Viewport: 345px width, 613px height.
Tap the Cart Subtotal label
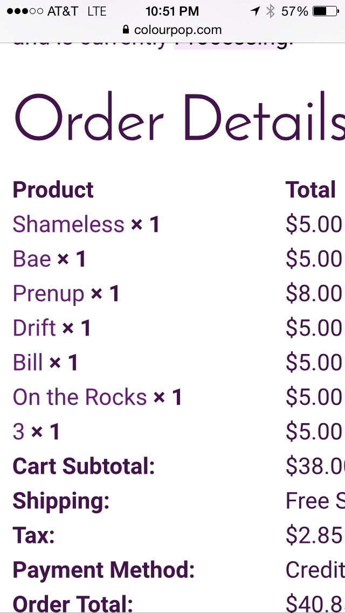[84, 466]
